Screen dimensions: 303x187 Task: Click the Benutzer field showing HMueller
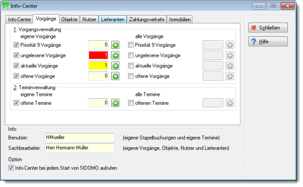[79, 138]
